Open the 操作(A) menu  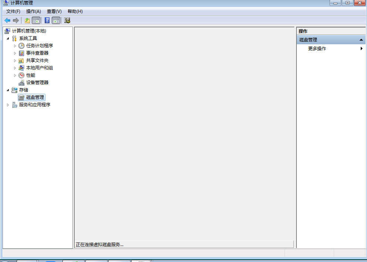coord(34,11)
